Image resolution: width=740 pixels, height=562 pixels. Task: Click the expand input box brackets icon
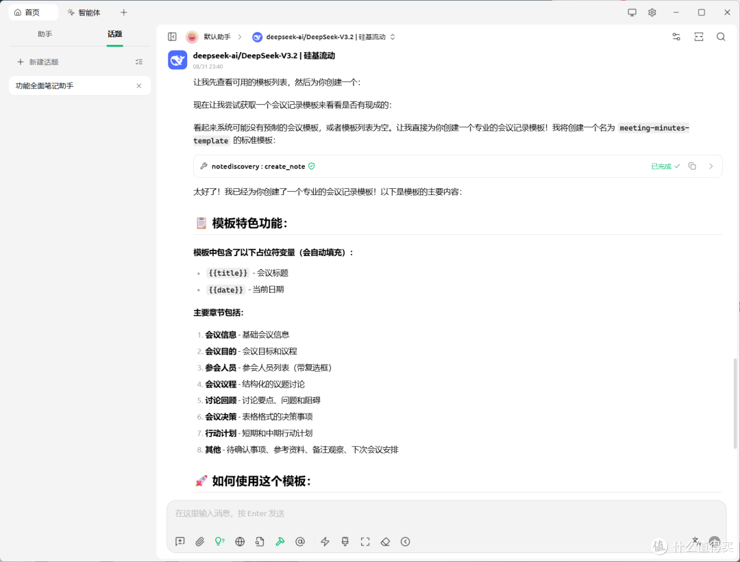coord(365,541)
